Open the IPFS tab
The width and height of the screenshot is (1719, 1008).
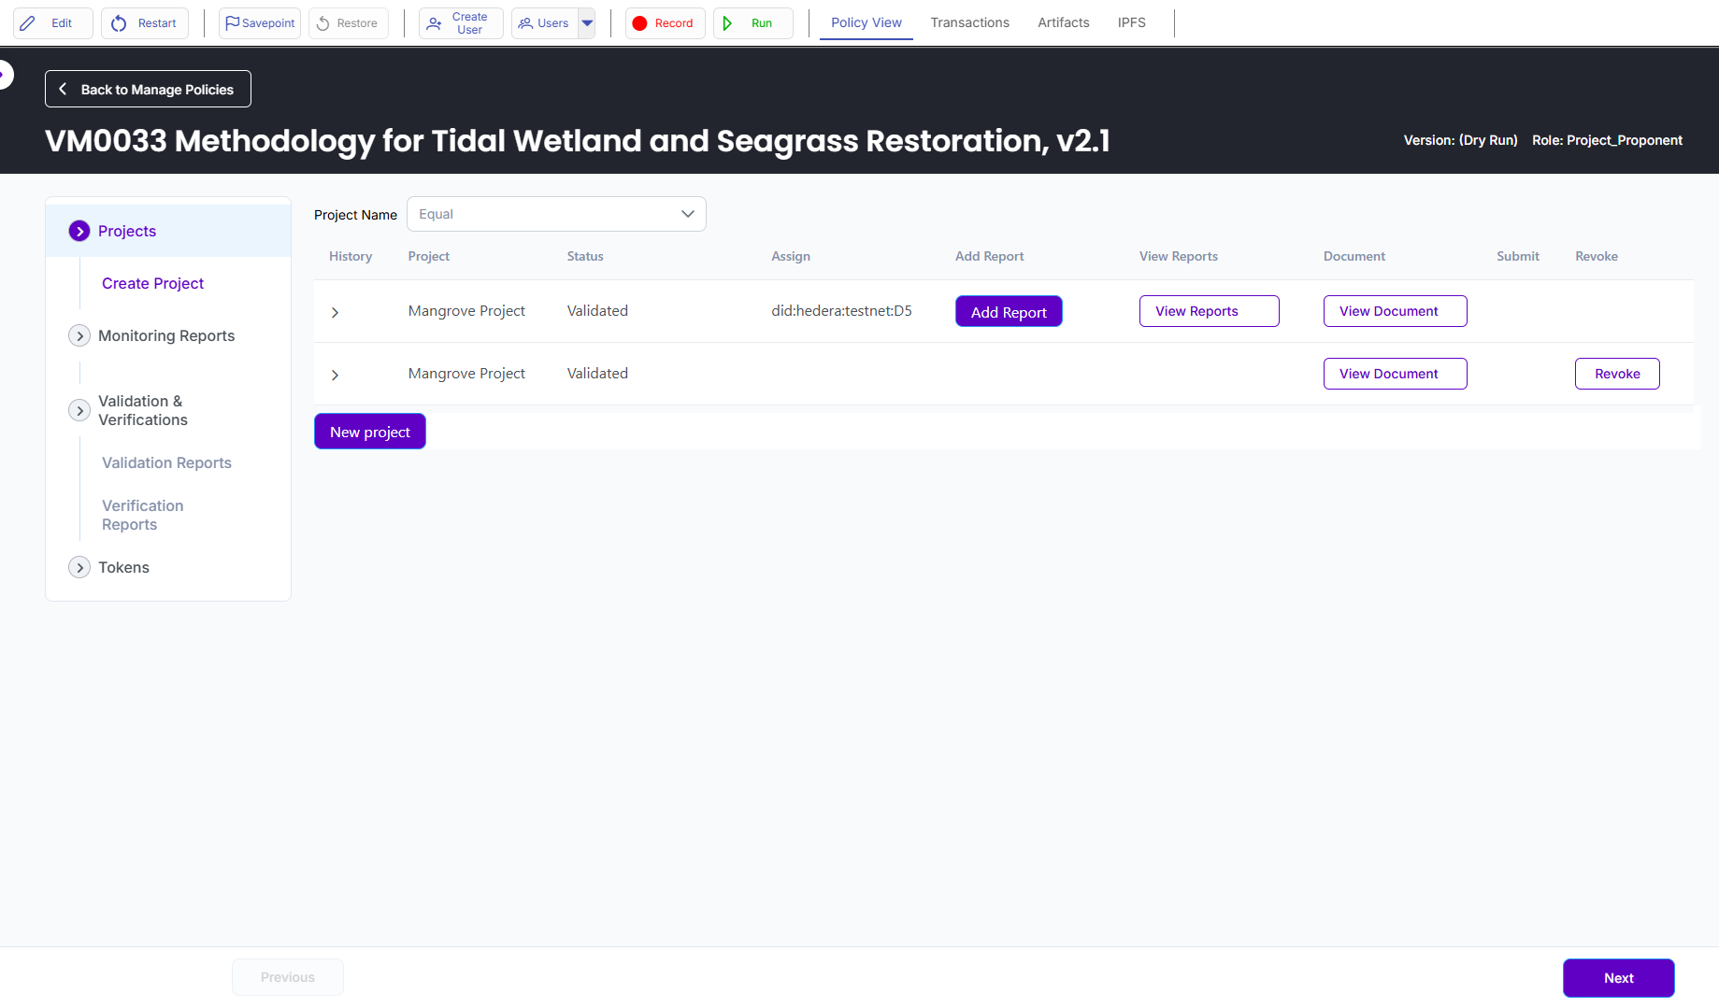[1131, 22]
